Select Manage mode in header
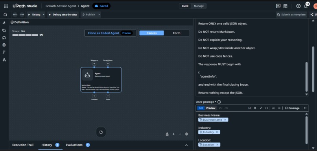Image resolution: width=317 pixels, height=151 pixels. point(199,6)
